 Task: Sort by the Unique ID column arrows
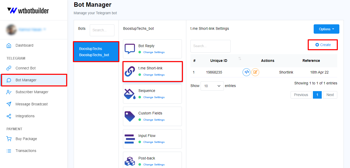[240, 59]
